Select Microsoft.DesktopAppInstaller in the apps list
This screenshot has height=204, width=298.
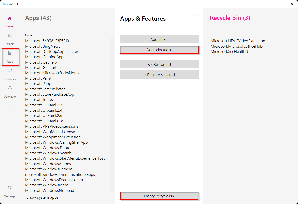click(x=52, y=52)
